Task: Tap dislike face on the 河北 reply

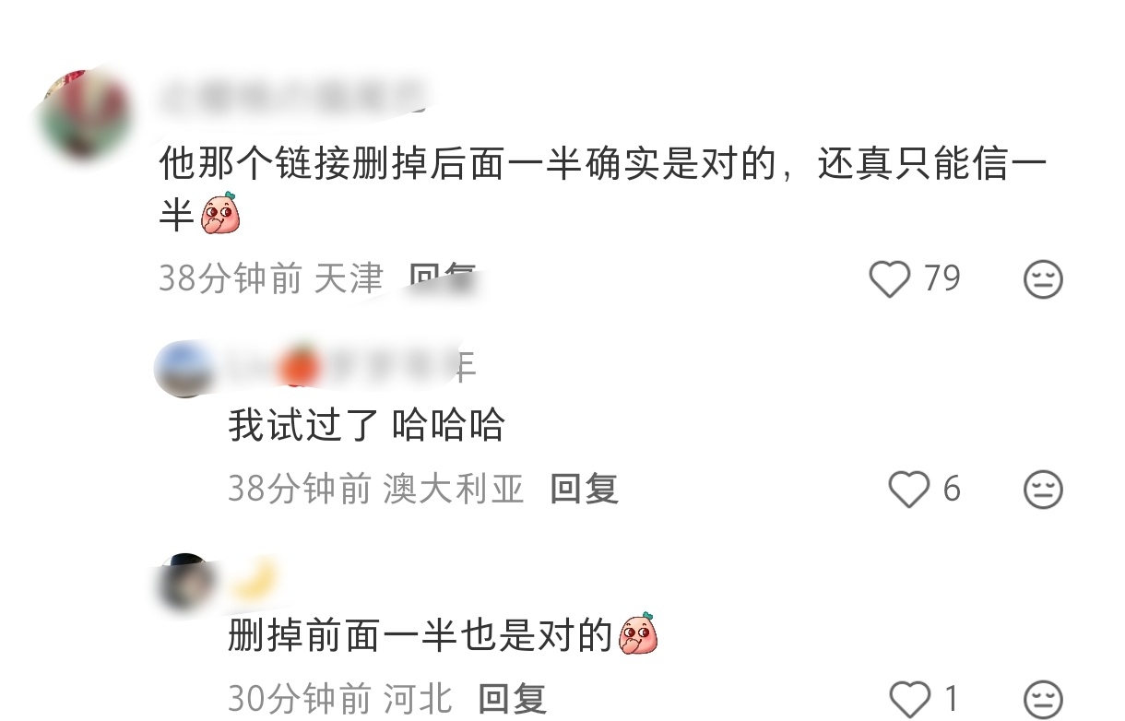Action: (1043, 699)
